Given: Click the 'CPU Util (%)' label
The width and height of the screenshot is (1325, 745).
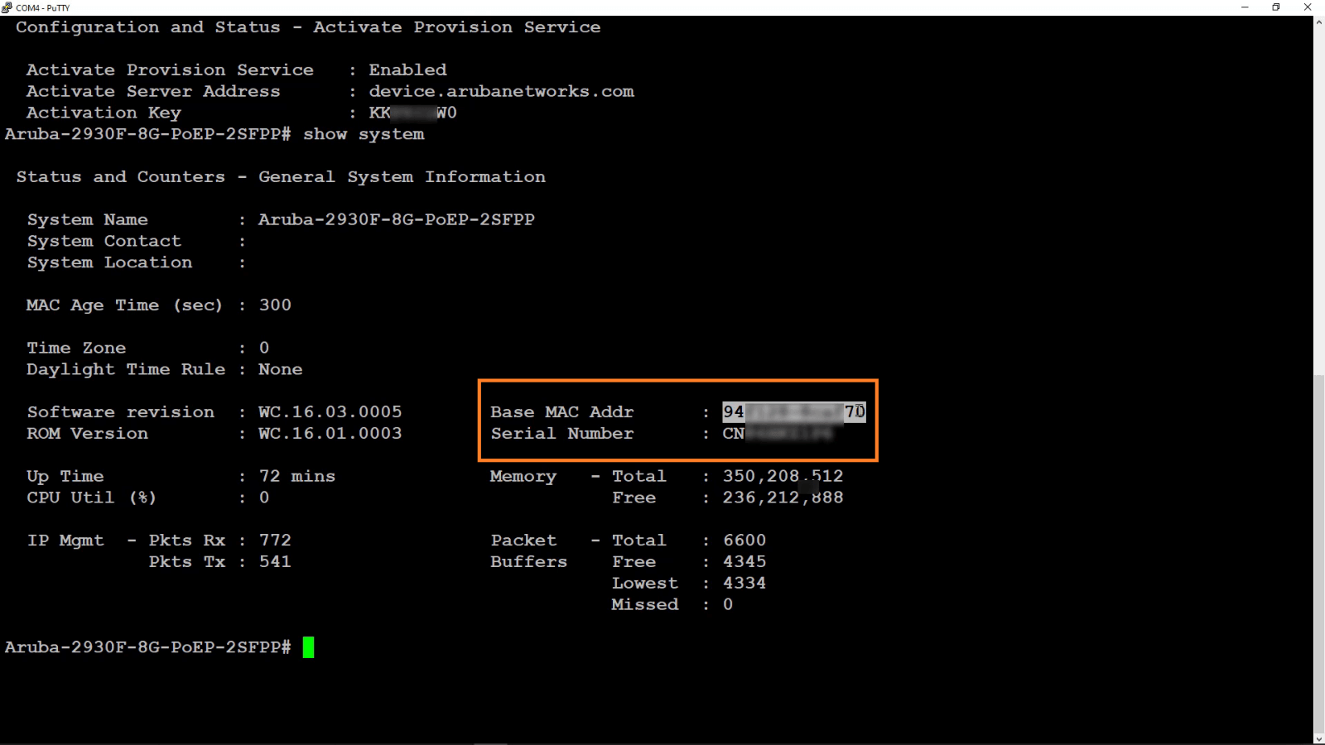Looking at the screenshot, I should tap(91, 497).
